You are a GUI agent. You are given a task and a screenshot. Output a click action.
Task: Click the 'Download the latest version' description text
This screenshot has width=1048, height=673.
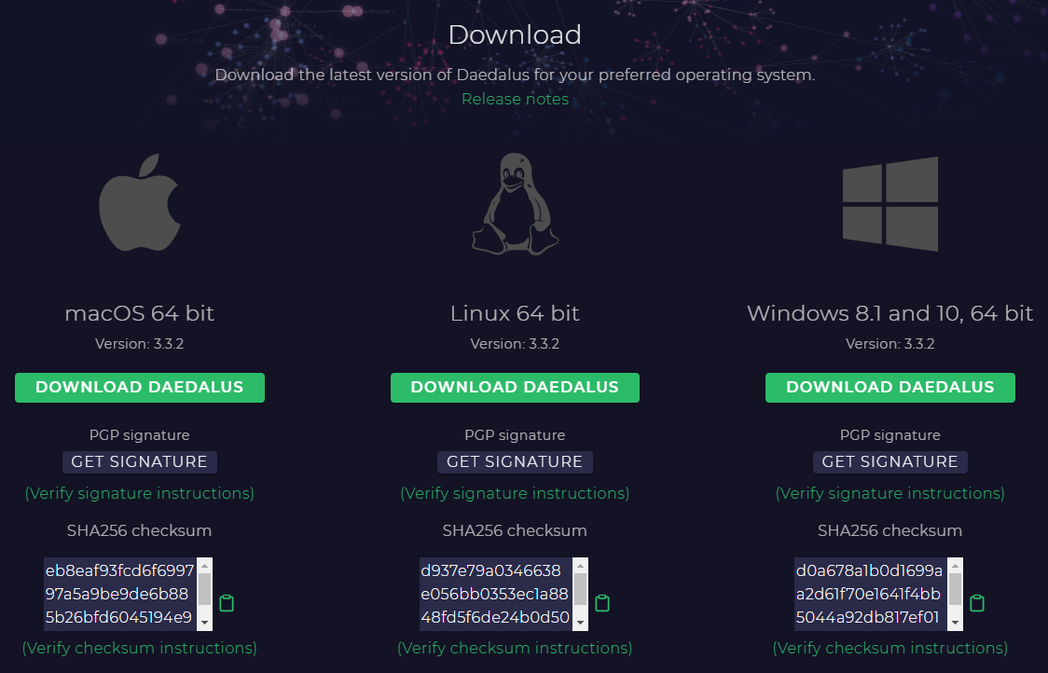click(x=515, y=75)
